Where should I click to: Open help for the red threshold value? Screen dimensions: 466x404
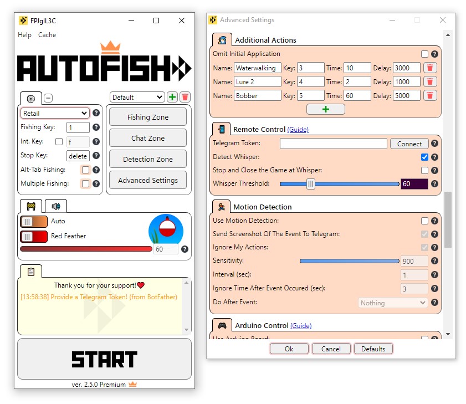tap(185, 249)
